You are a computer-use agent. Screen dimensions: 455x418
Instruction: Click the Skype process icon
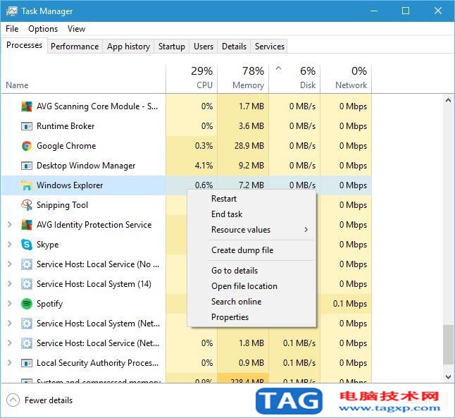(27, 245)
